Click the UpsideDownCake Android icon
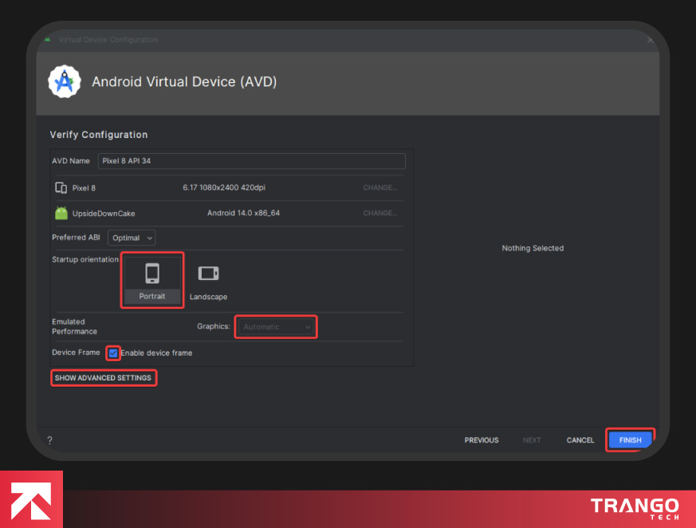The width and height of the screenshot is (696, 528). point(61,214)
